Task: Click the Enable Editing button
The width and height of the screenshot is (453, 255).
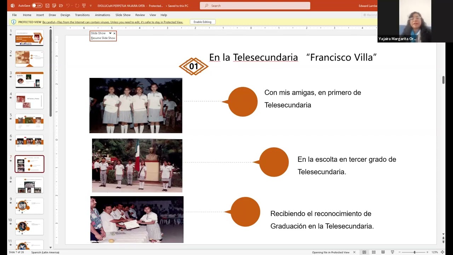Action: 202,22
